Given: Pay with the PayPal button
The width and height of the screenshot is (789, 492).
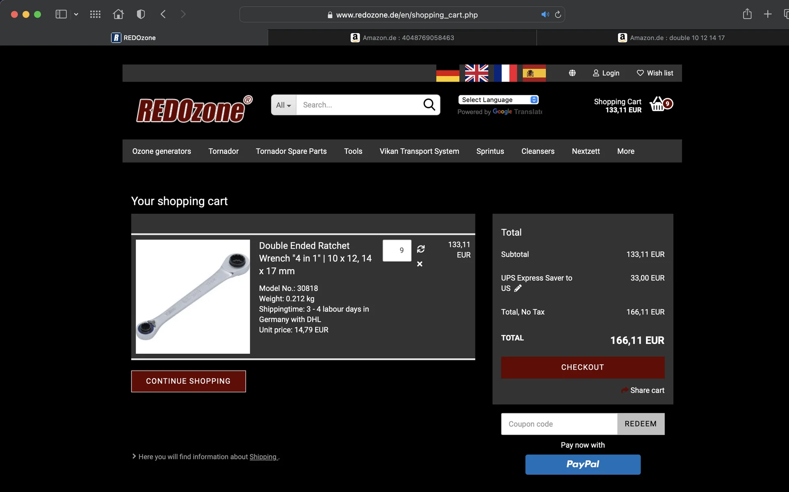Looking at the screenshot, I should click(583, 465).
